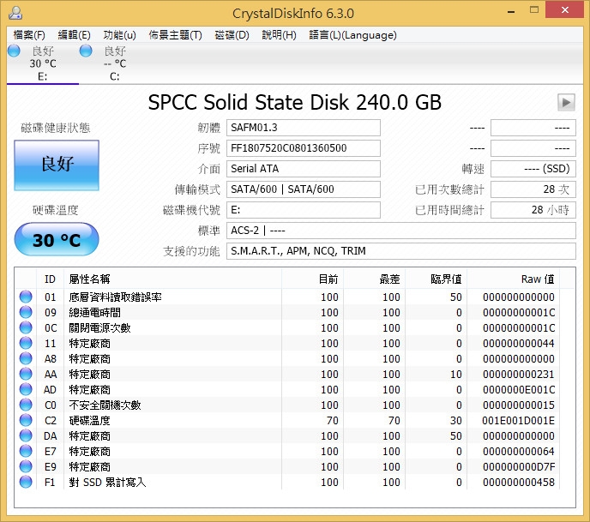Select the E: drive tab
This screenshot has width=590, height=522.
pyautogui.click(x=43, y=63)
